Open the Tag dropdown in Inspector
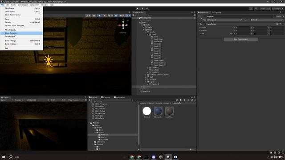The height and width of the screenshot is (160, 285). click(x=224, y=20)
